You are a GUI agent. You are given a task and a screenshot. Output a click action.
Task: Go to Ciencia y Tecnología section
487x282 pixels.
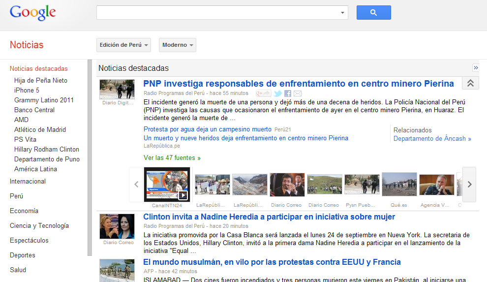(39, 225)
